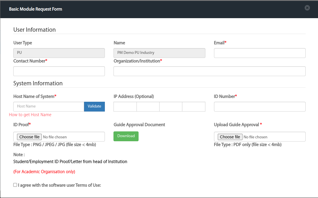Click the 'File Type : PNG / JPEG / JPG' hint
Image resolution: width=318 pixels, height=198 pixels.
[54, 145]
